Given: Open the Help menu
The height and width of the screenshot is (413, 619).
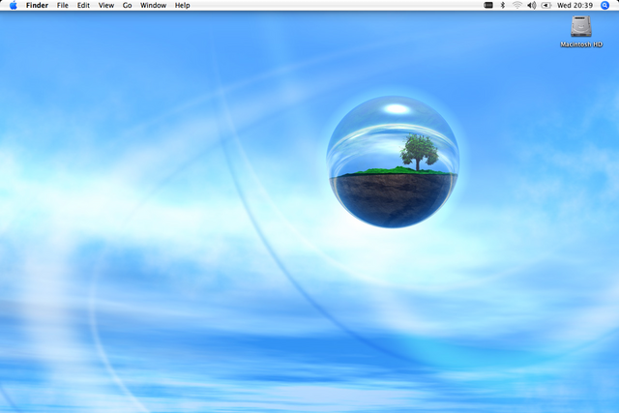Looking at the screenshot, I should click(x=182, y=6).
